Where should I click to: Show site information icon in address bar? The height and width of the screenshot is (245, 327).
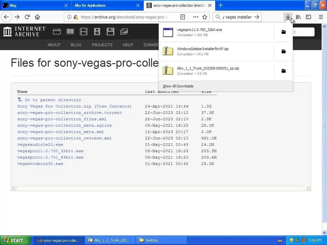point(69,17)
